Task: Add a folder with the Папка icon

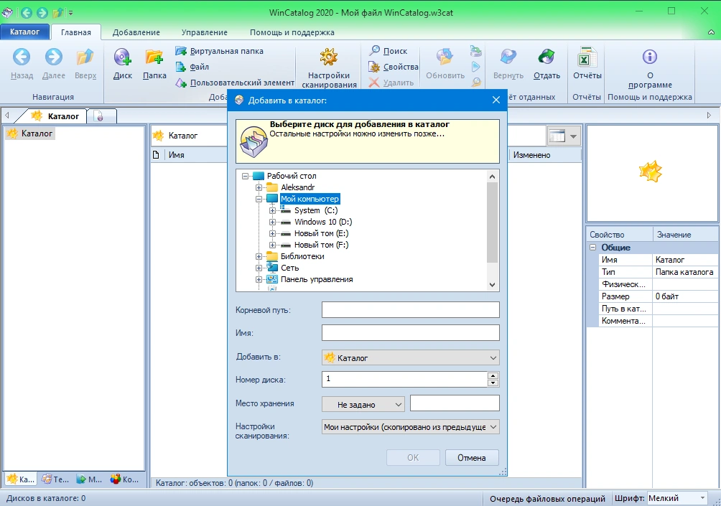Action: 154,57
